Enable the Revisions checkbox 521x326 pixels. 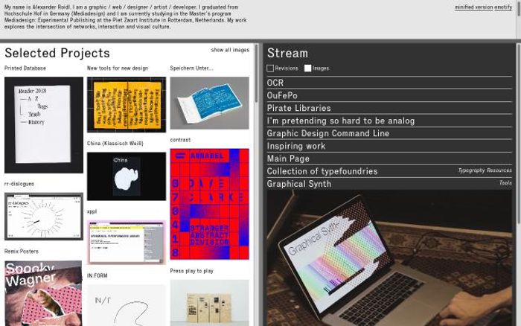coord(271,68)
